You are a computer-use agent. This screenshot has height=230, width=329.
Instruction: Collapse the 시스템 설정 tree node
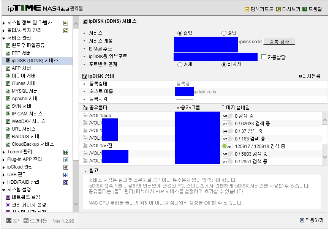pos(3,190)
